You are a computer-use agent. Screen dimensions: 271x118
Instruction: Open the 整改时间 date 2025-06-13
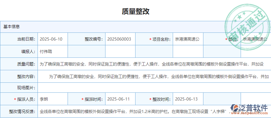pyautogui.click(x=188, y=99)
